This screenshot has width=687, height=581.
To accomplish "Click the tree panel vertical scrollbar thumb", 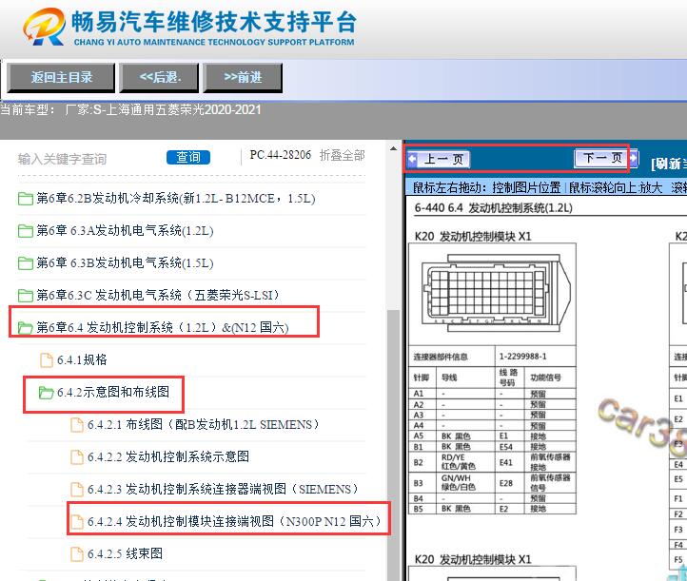I will [393, 444].
